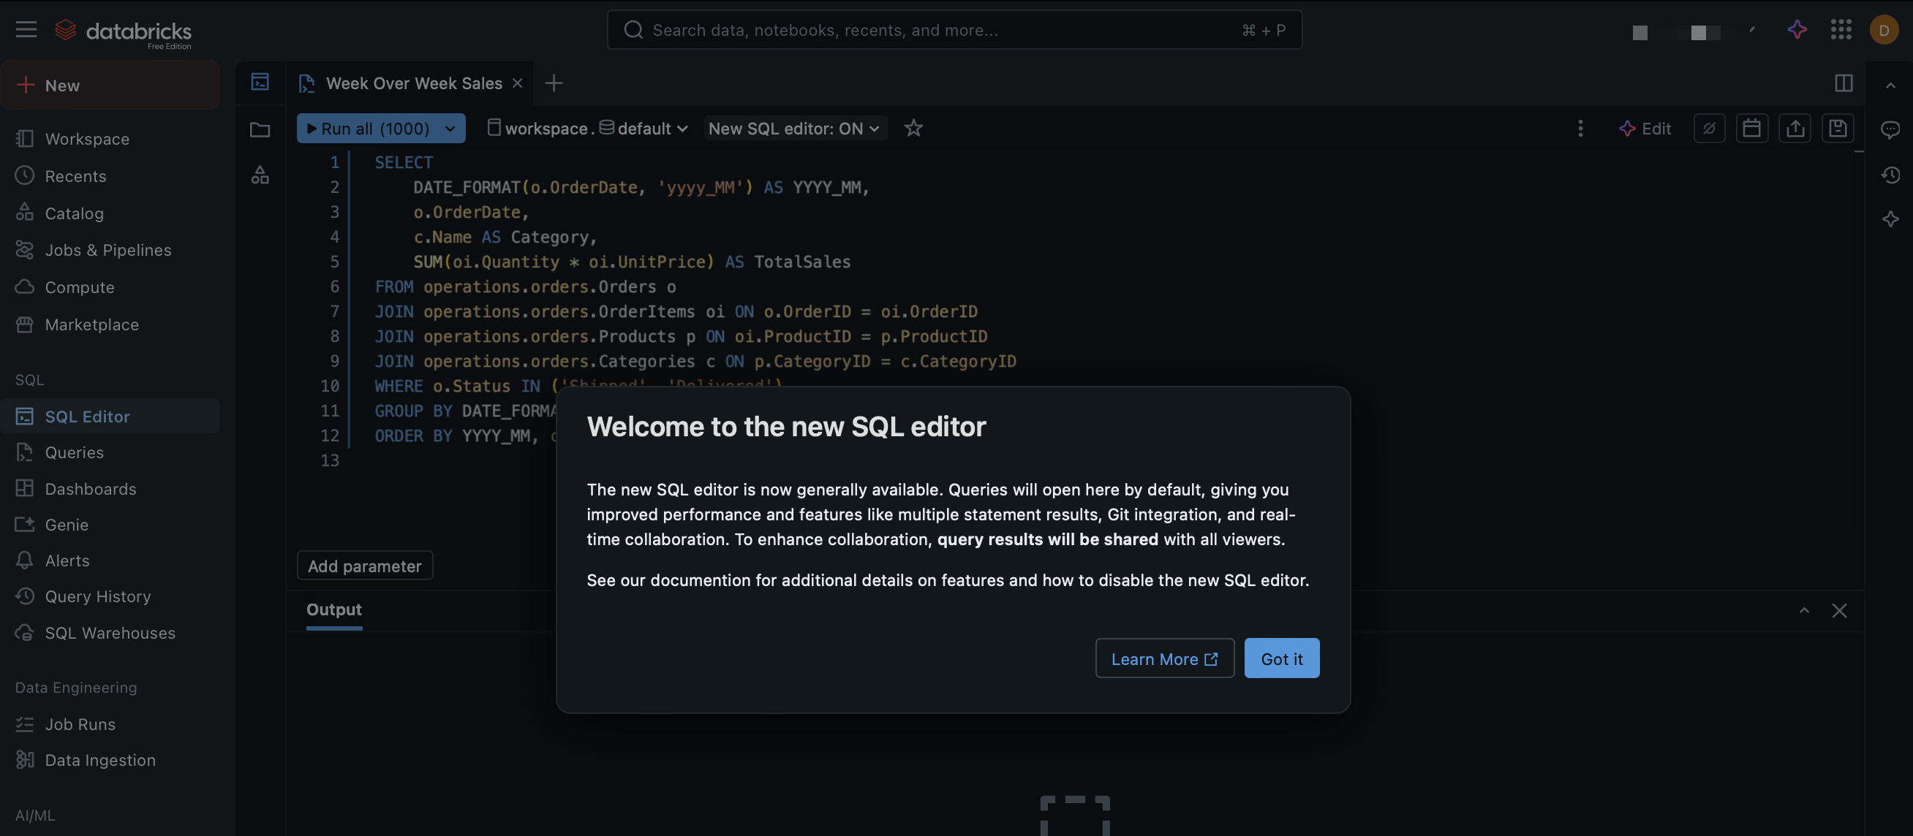Click the schedule query calendar icon
Image resolution: width=1913 pixels, height=836 pixels.
point(1753,128)
